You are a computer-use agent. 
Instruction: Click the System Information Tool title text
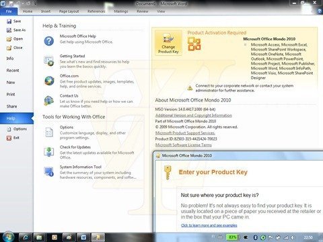pos(81,167)
